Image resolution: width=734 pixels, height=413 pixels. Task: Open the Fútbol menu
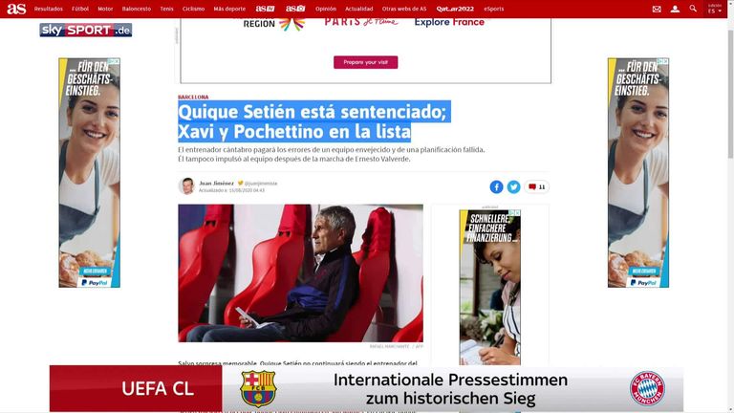(x=80, y=9)
